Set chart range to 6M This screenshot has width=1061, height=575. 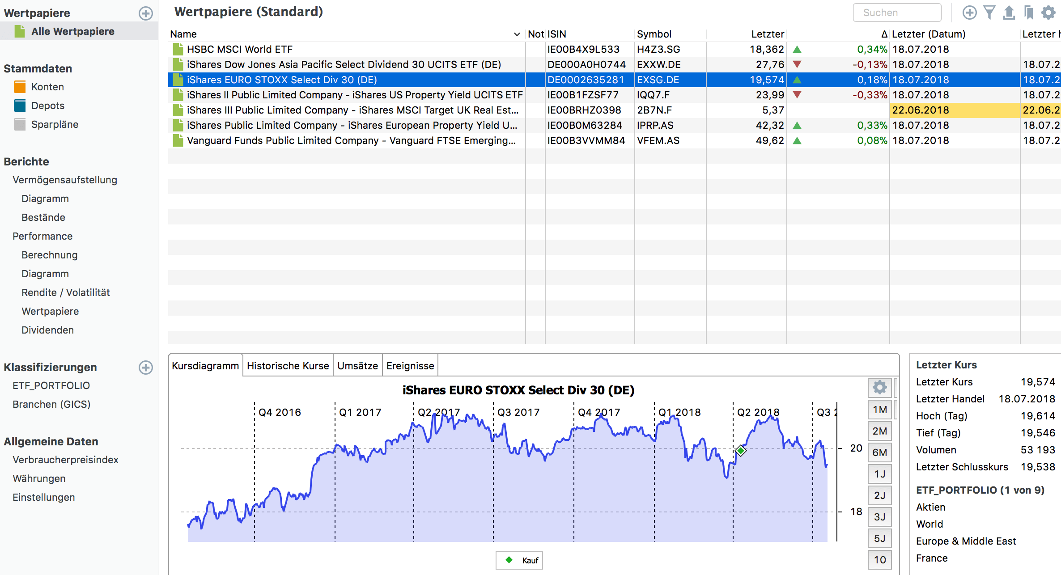[879, 452]
